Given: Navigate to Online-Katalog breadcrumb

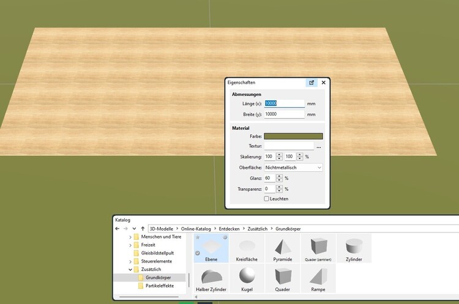Looking at the screenshot, I should (196, 229).
